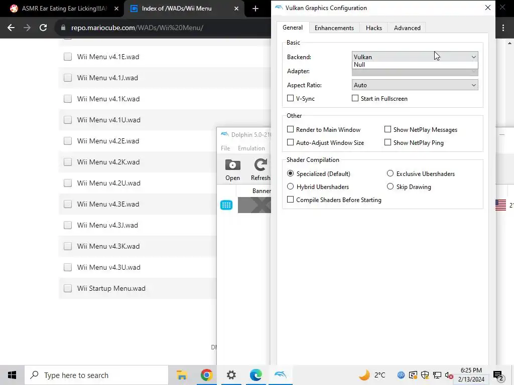Open Wii Menu v4.3E.wad link
The image size is (514, 385).
tap(108, 204)
